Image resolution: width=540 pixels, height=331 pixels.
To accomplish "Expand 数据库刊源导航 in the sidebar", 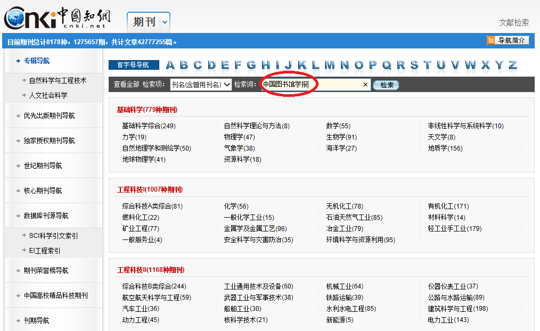I will [46, 216].
